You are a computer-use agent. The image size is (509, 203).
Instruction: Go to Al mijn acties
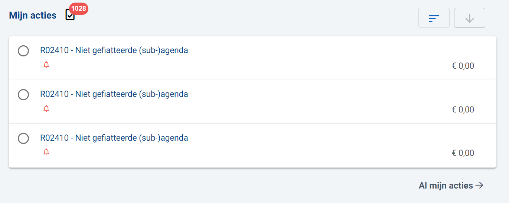[x=446, y=186]
